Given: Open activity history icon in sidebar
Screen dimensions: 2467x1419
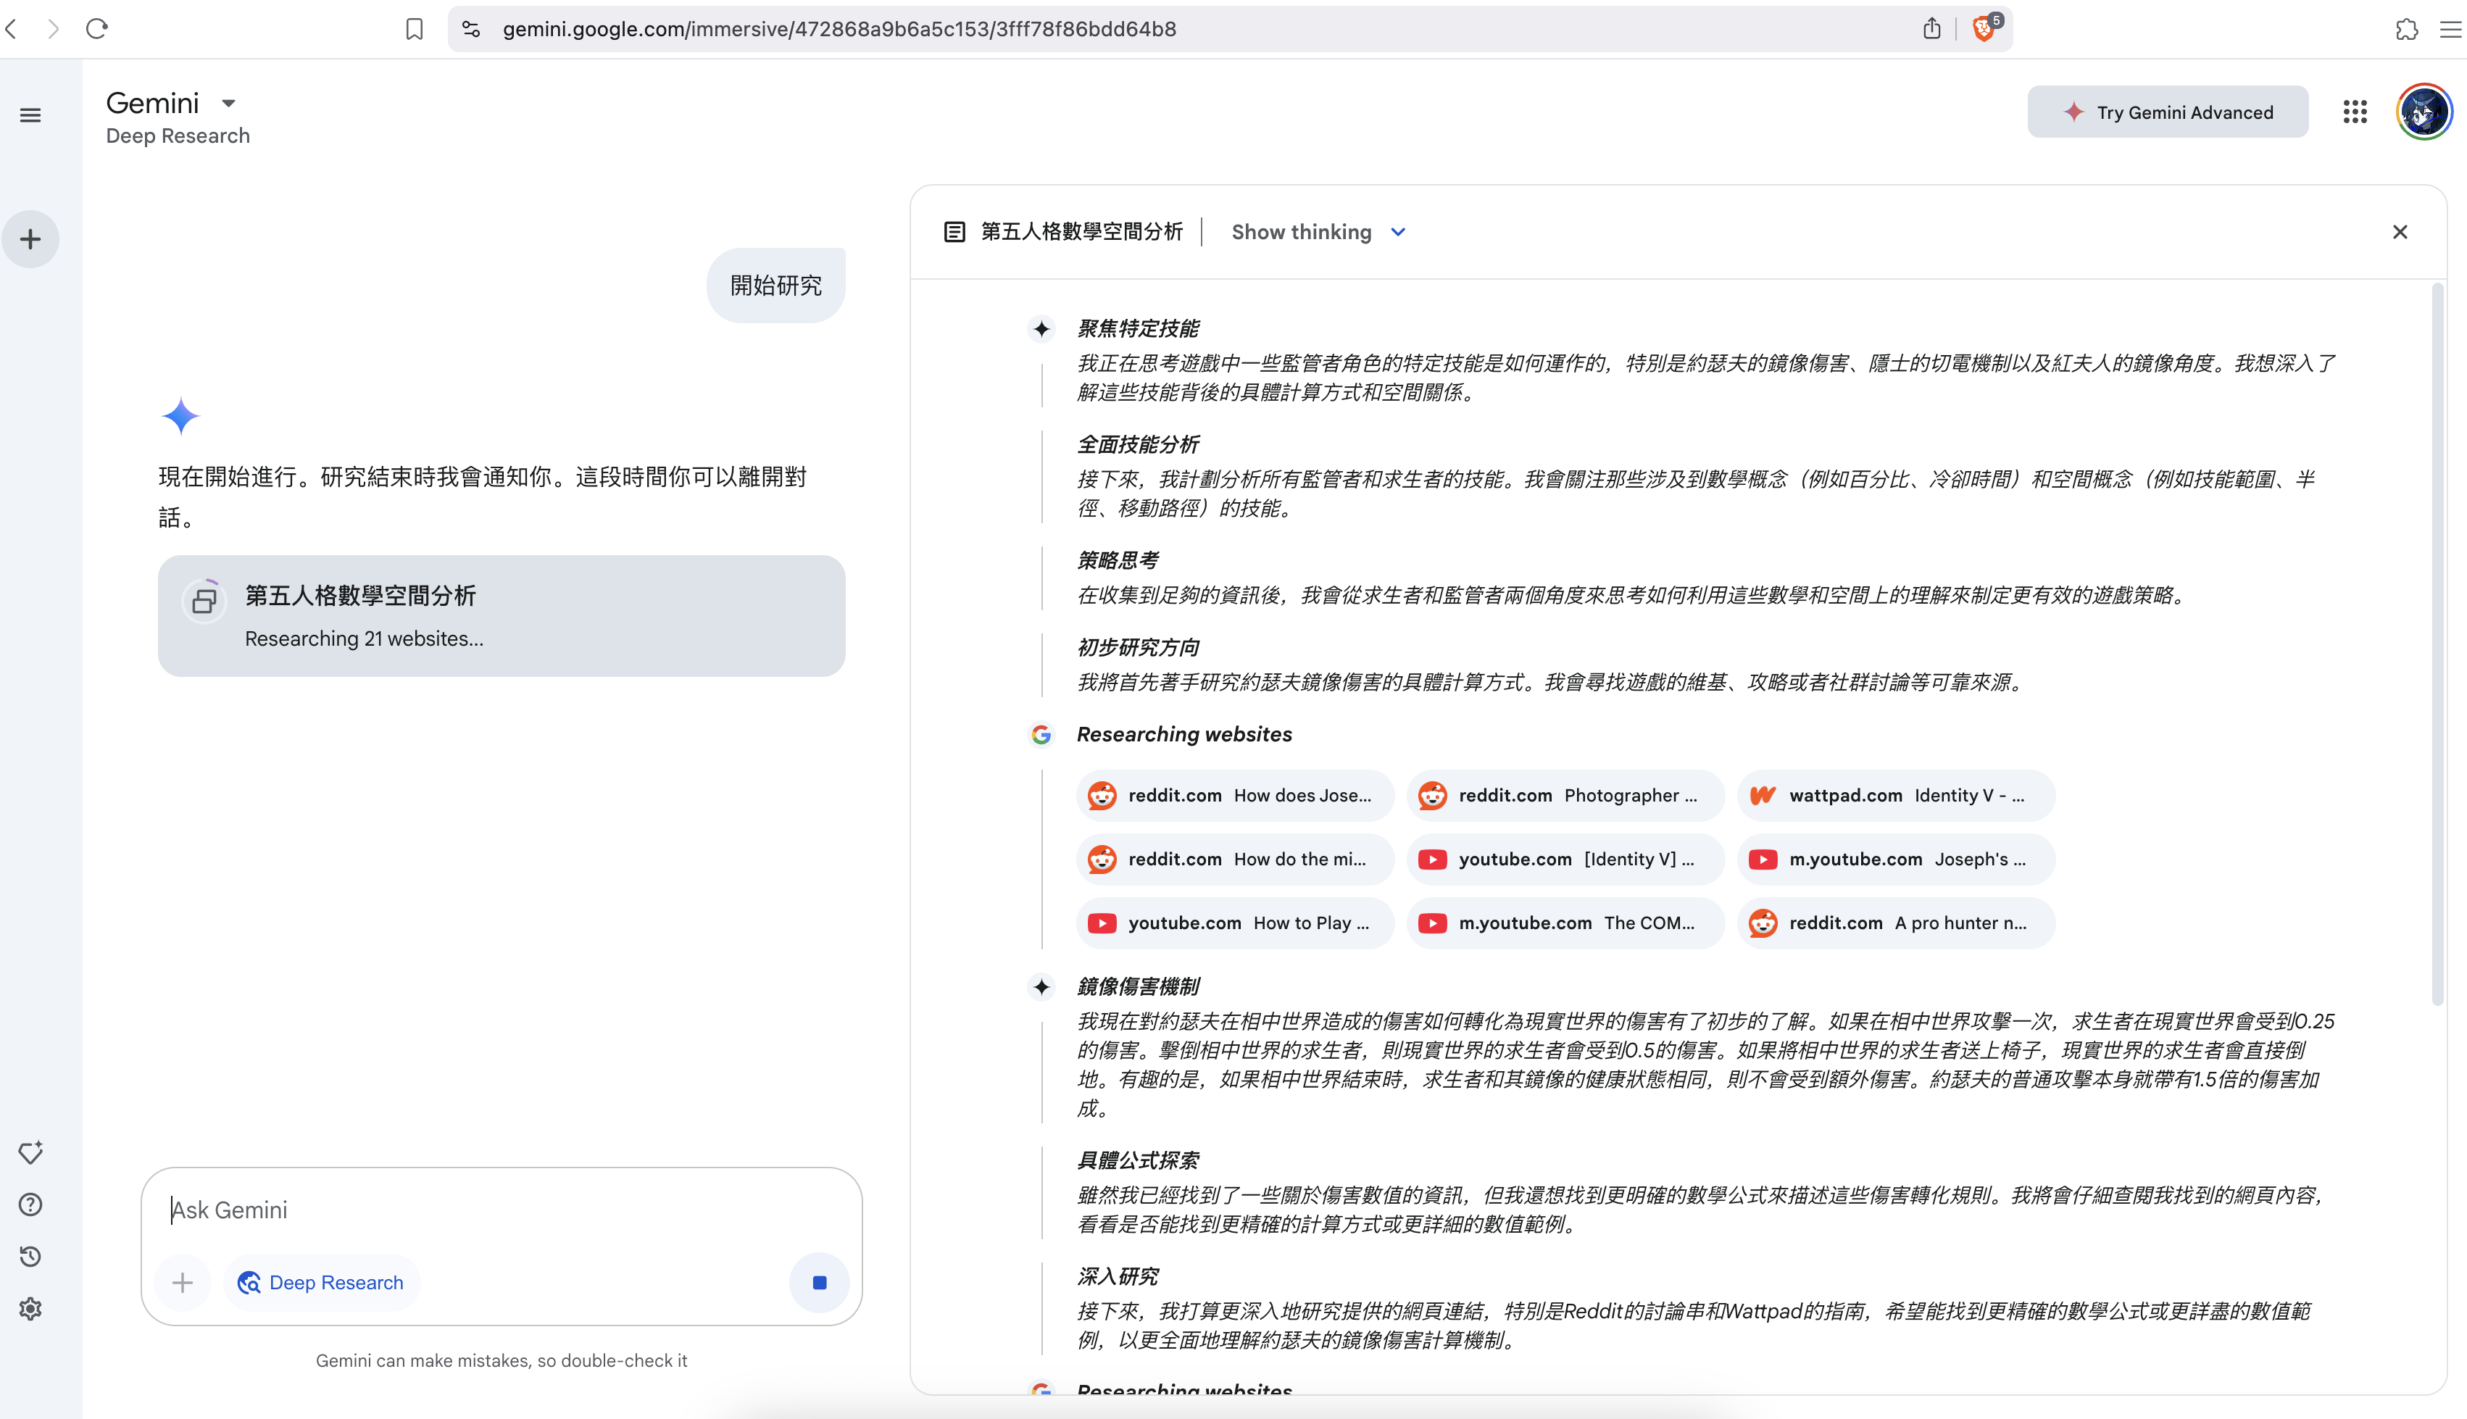Looking at the screenshot, I should click(x=30, y=1256).
